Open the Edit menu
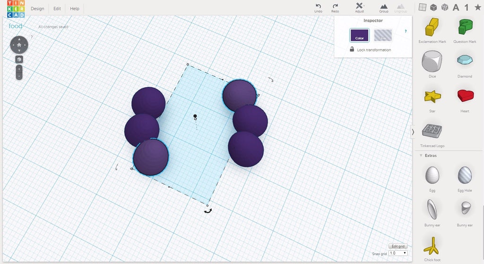 57,8
